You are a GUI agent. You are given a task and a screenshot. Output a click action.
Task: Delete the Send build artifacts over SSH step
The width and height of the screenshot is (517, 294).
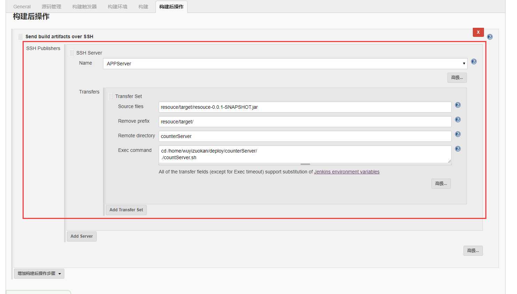(478, 32)
